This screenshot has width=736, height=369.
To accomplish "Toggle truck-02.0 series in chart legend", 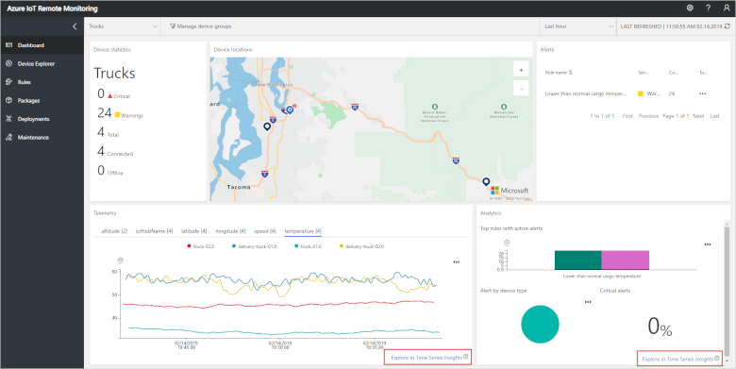I will [200, 246].
